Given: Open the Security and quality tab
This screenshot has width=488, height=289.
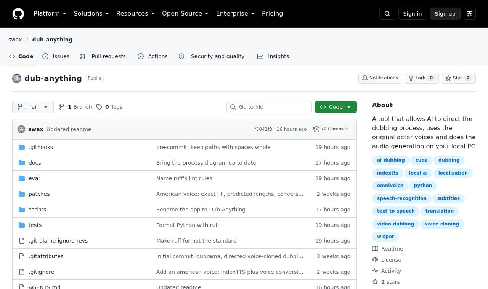Looking at the screenshot, I should tap(212, 56).
